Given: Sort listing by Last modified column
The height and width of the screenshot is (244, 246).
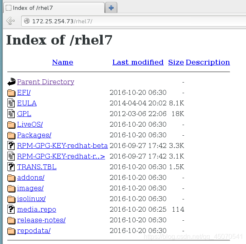Looking at the screenshot, I should 138,62.
